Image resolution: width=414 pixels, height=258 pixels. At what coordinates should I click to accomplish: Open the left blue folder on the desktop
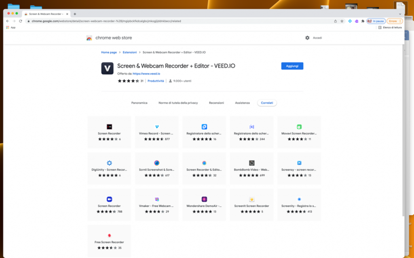point(13,6)
